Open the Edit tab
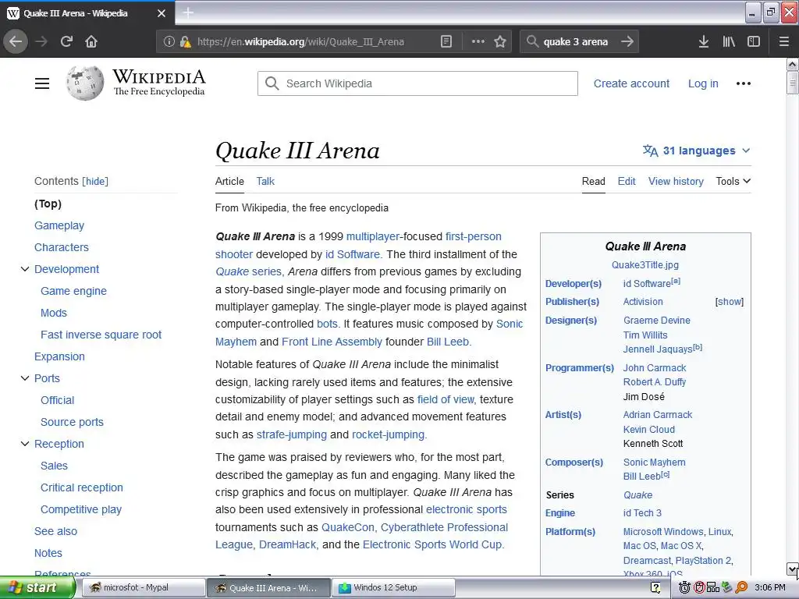The image size is (799, 599). 627,181
